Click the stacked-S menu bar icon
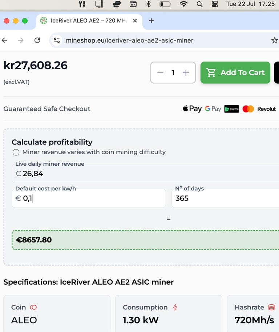 [117, 4]
